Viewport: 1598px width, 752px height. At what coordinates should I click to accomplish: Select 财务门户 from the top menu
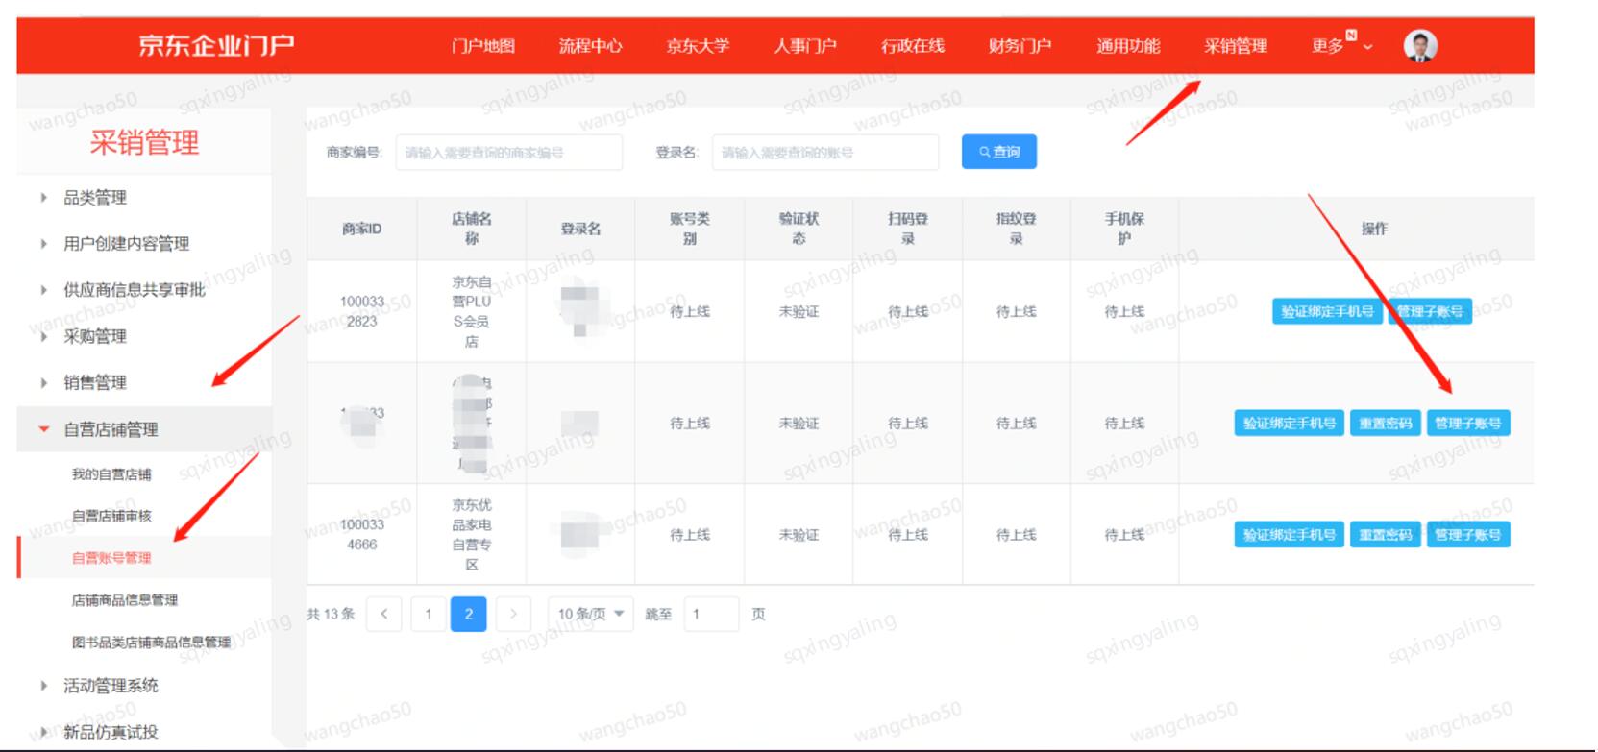[1020, 45]
